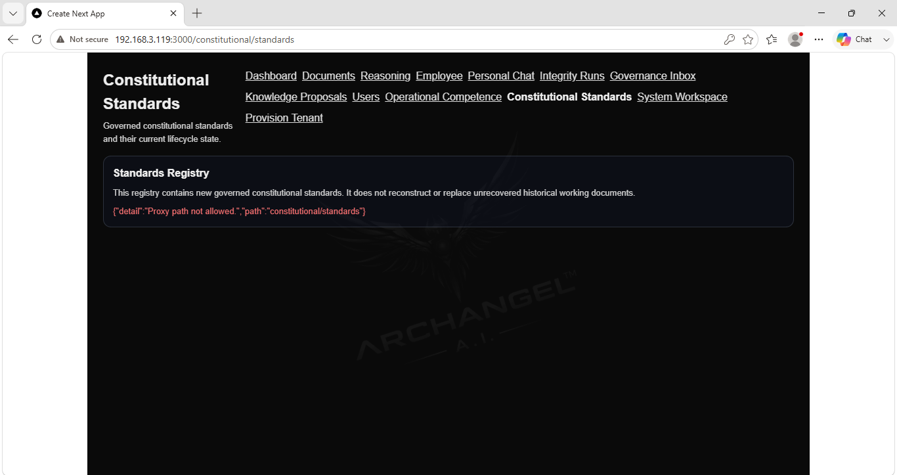Expand the chevron next to Chat
This screenshot has height=475, width=897.
886,39
